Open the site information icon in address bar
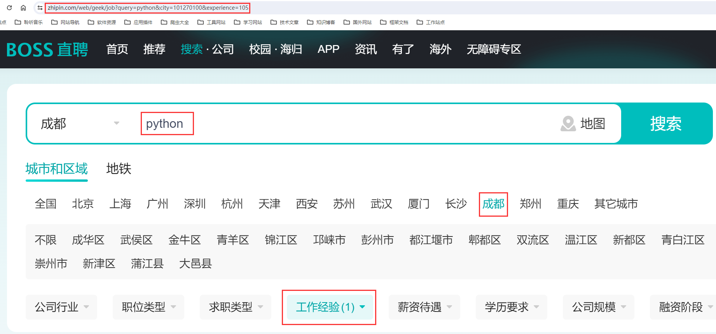716x334 pixels. 40,8
